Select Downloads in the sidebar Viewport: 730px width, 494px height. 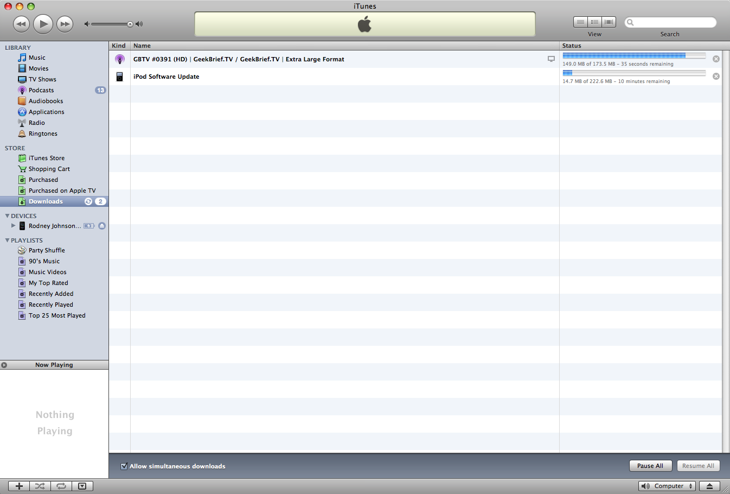point(54,201)
